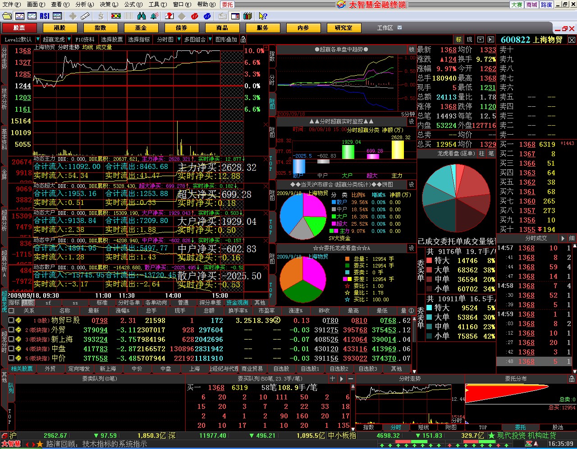This screenshot has height=449, width=577.
Task: Click the red circular info toolbar icon
Action: [194, 16]
